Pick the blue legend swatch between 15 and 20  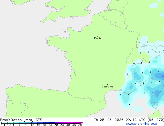pyautogui.click(x=40, y=123)
